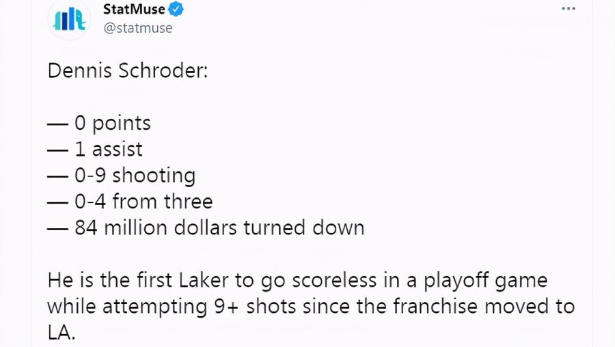Screen dimensions: 615x347
Task: Visit the @statmuse handle link
Action: tap(138, 28)
